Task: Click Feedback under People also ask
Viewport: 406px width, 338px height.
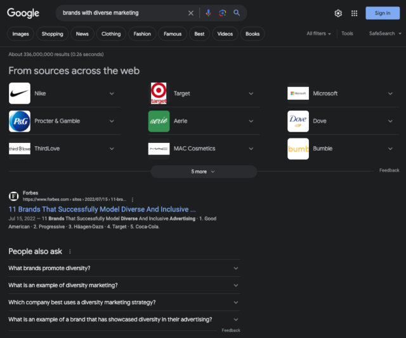Action: 231,330
